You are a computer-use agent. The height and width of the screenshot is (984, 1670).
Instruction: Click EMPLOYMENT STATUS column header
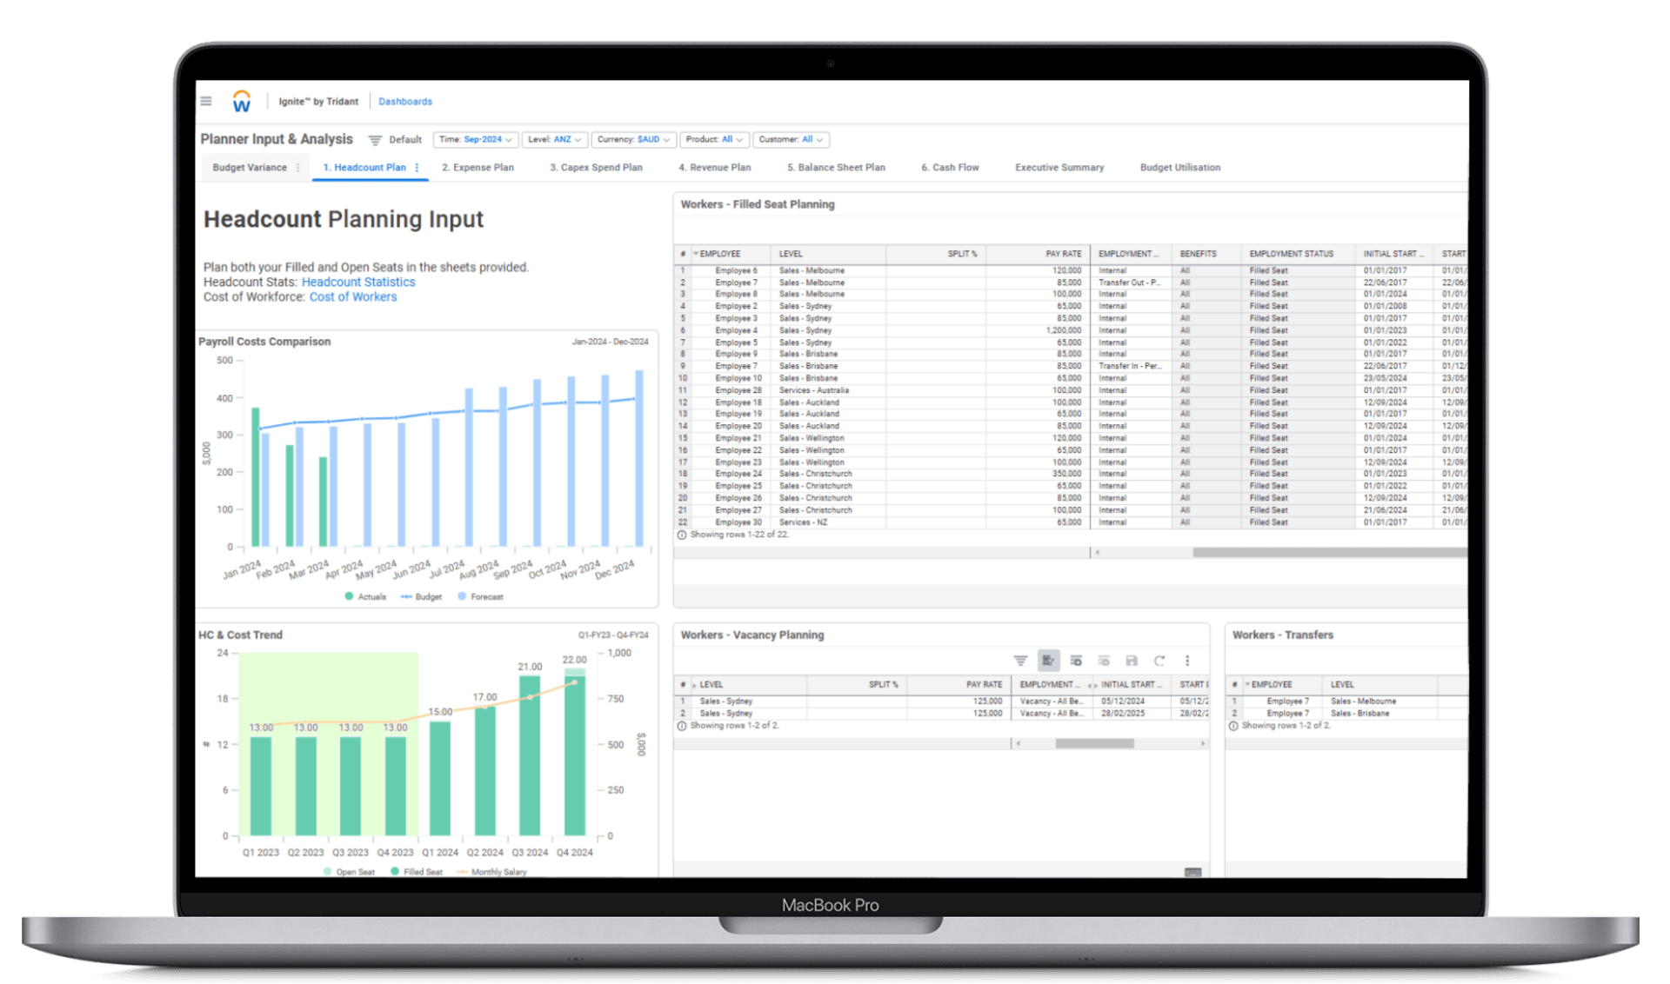click(x=1291, y=254)
